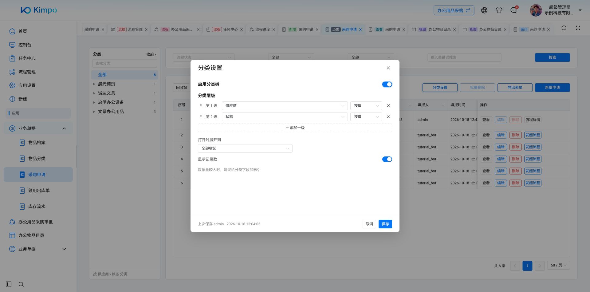Click 保存 in the dialog
This screenshot has height=292, width=590.
pyautogui.click(x=385, y=224)
